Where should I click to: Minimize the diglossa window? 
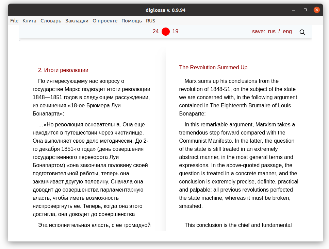(x=294, y=10)
